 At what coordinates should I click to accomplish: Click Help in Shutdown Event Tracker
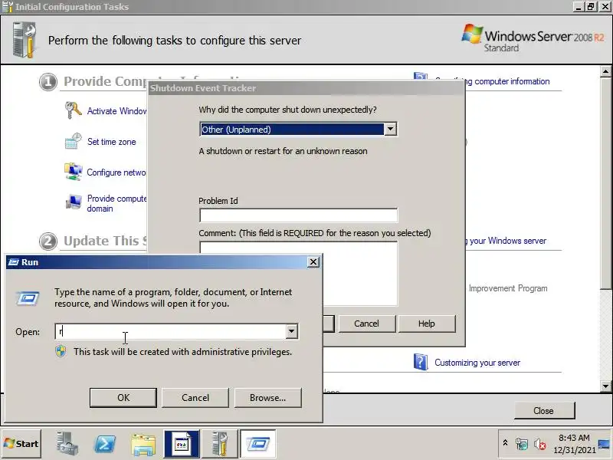tap(427, 324)
